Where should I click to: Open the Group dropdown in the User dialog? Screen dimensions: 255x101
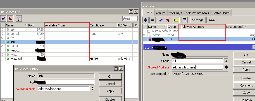(x=226, y=61)
